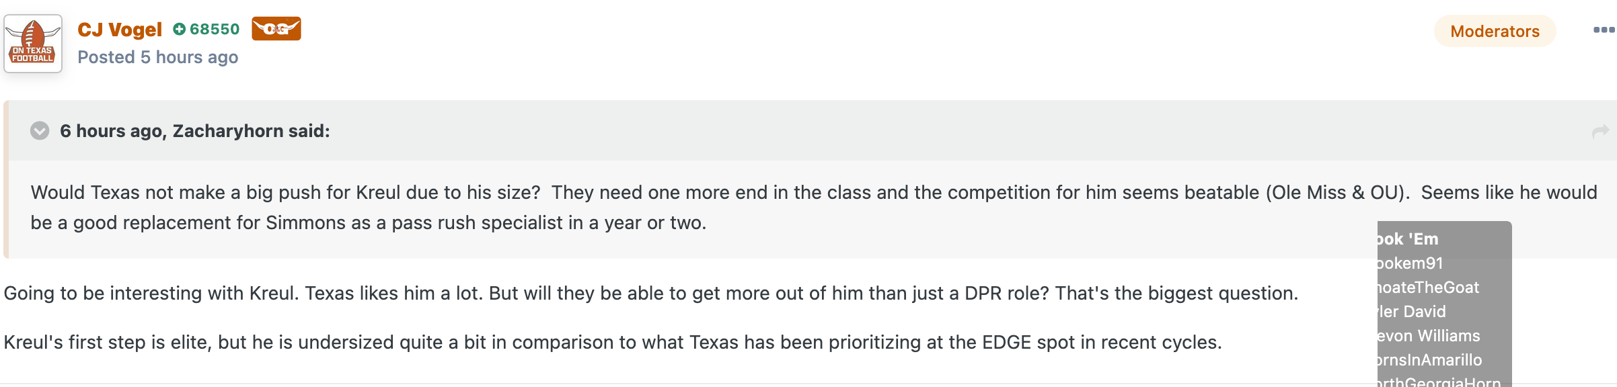
Task: Jump to quoted post via arrow icon
Action: (x=1600, y=131)
